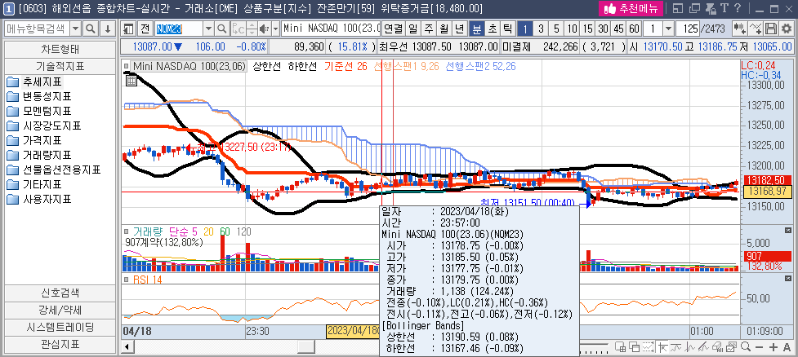Click the 전 button before symbol field

tap(145, 29)
